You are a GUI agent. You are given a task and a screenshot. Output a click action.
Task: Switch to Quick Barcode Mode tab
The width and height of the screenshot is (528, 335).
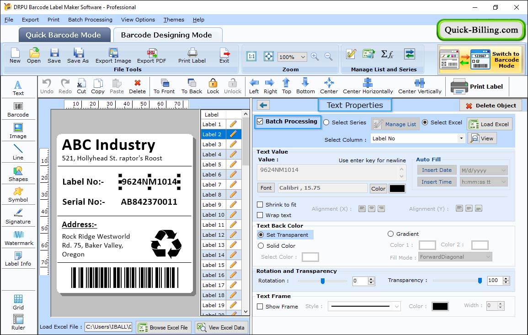[64, 35]
